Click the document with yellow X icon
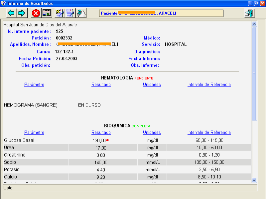This screenshot has width=266, height=199. click(x=60, y=13)
